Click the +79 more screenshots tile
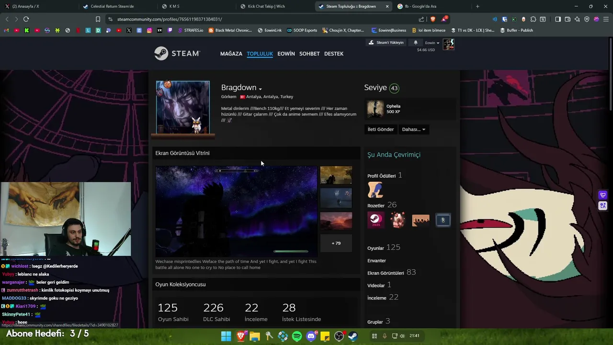 coord(336,243)
